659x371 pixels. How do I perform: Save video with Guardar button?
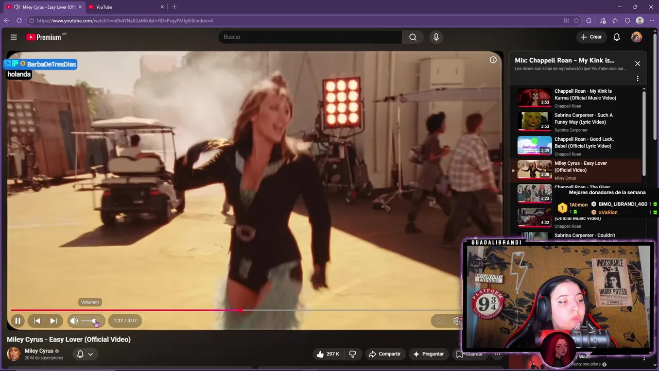(x=470, y=354)
